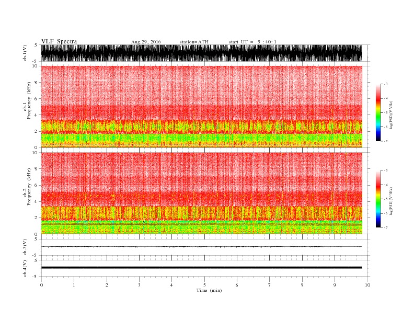414x320 pixels.
Task: Click the "-3" label atop ch.1 color bar
Action: pyautogui.click(x=385, y=84)
